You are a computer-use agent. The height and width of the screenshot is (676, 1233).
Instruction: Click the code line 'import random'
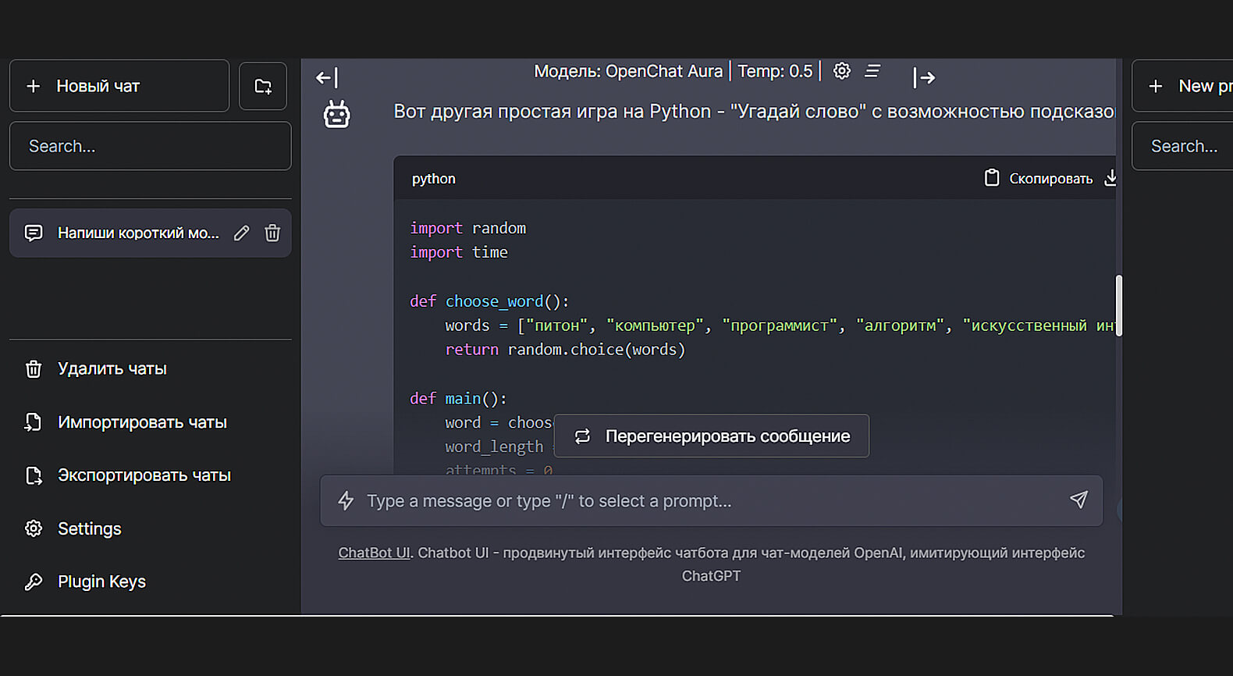coord(468,228)
